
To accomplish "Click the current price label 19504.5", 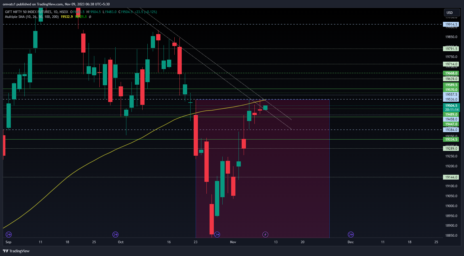I will click(x=451, y=106).
